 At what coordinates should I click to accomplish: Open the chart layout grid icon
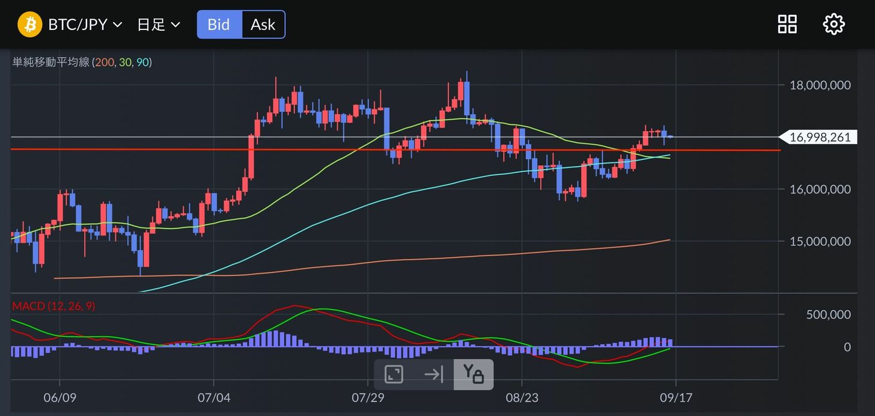787,25
